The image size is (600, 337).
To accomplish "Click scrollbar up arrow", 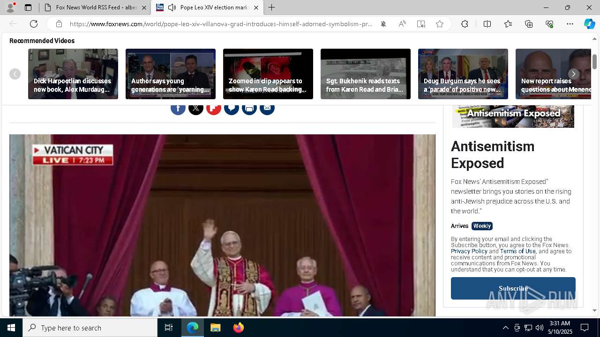I will pos(594,39).
